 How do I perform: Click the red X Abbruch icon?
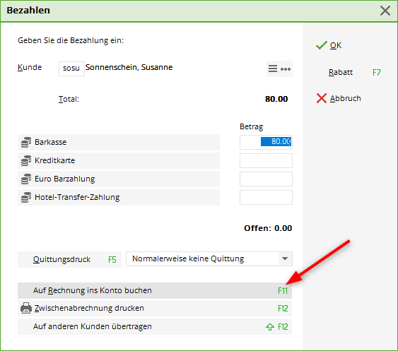click(x=322, y=98)
